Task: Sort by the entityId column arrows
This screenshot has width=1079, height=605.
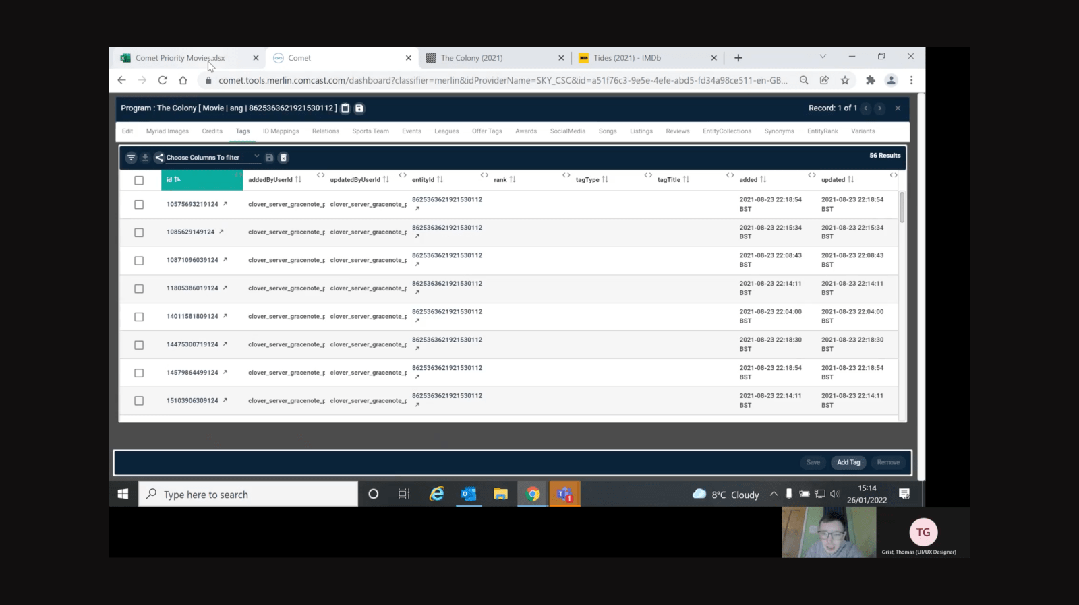Action: click(x=440, y=179)
